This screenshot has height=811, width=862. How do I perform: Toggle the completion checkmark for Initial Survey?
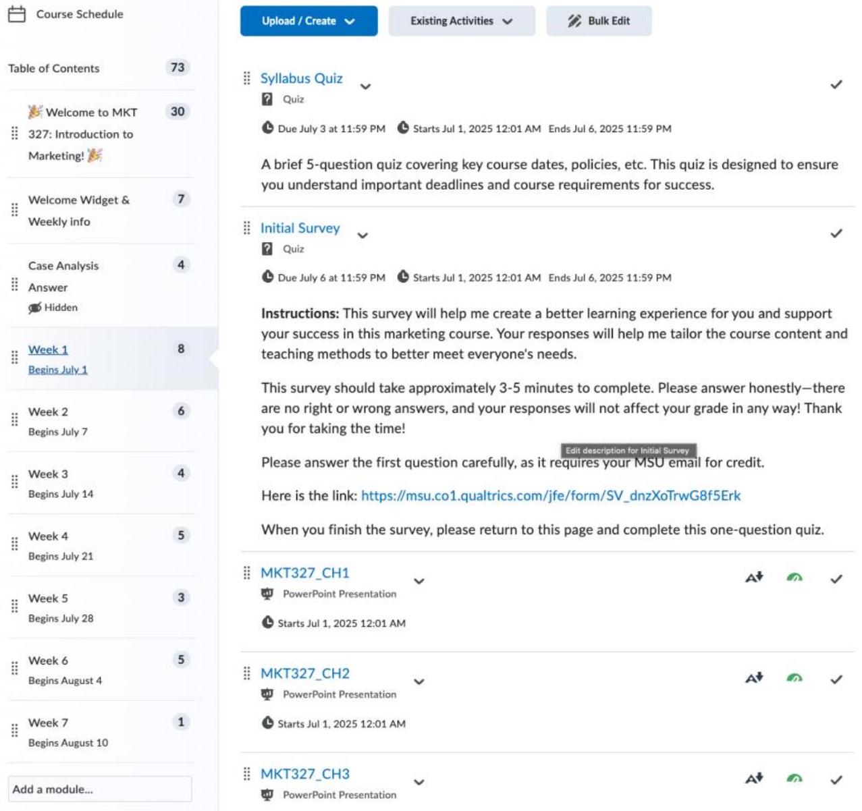[836, 233]
